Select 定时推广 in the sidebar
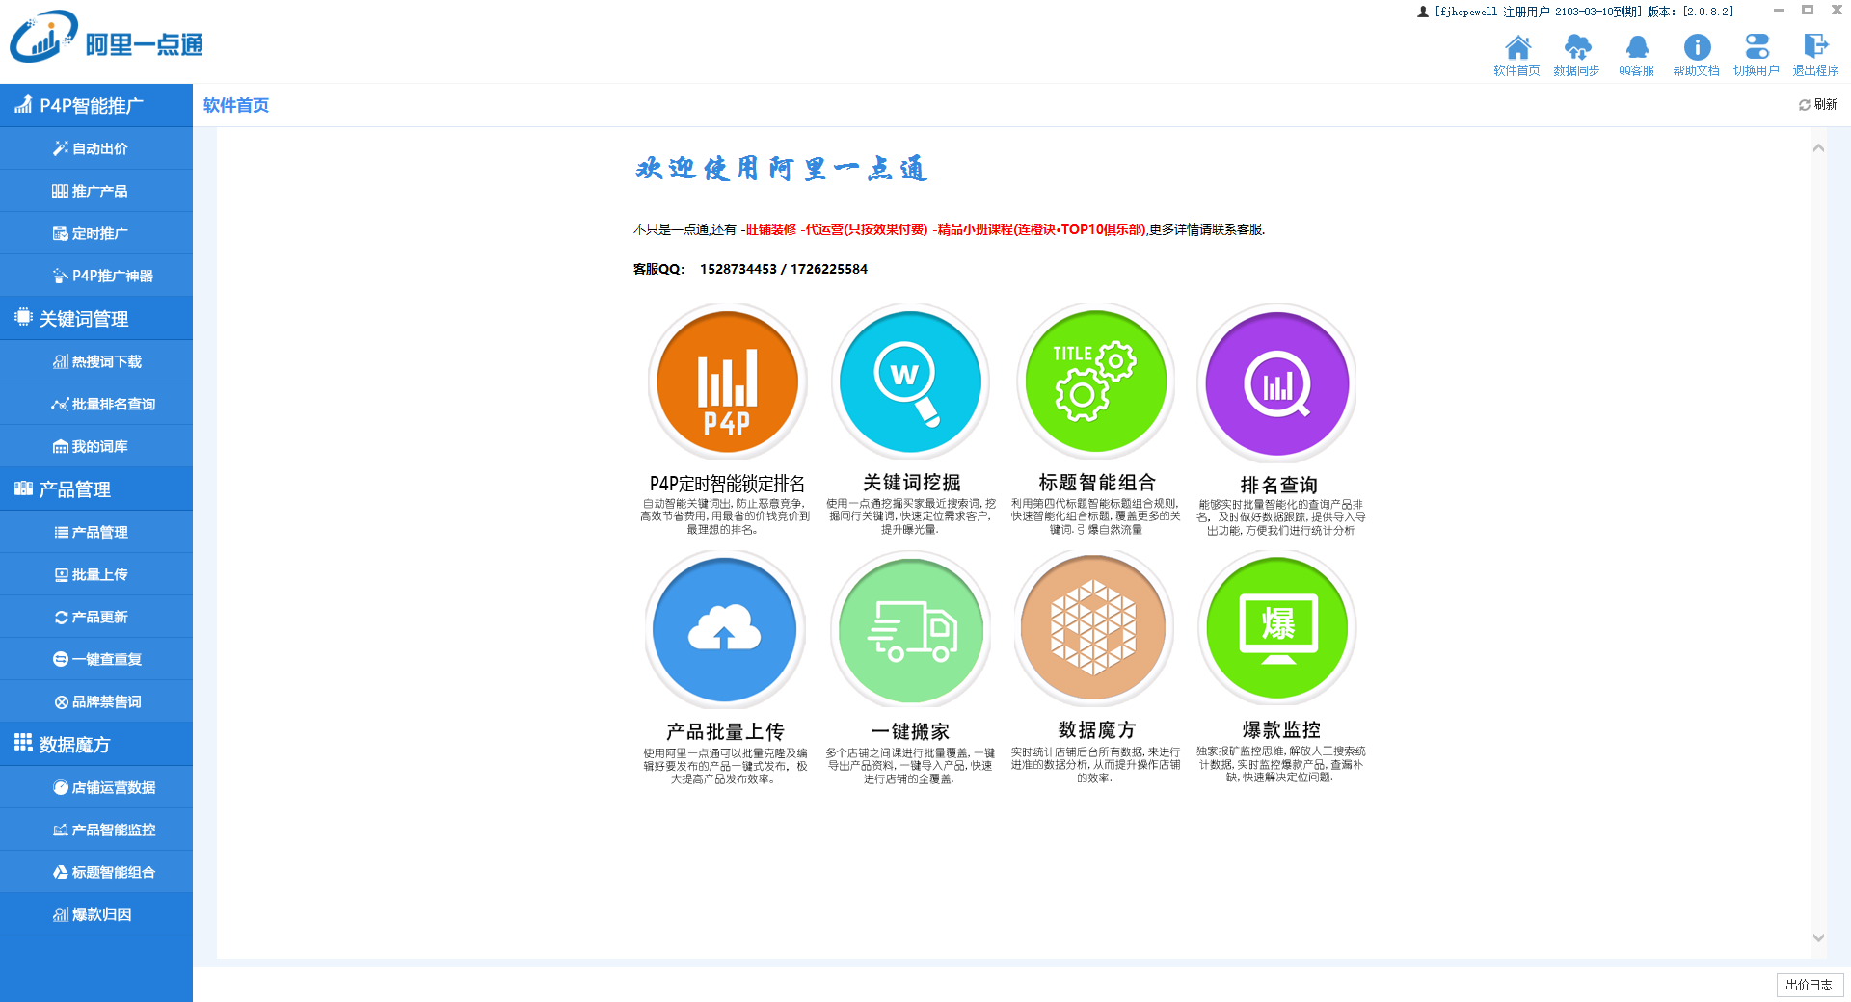Screen dimensions: 1851x1002 tap(96, 233)
